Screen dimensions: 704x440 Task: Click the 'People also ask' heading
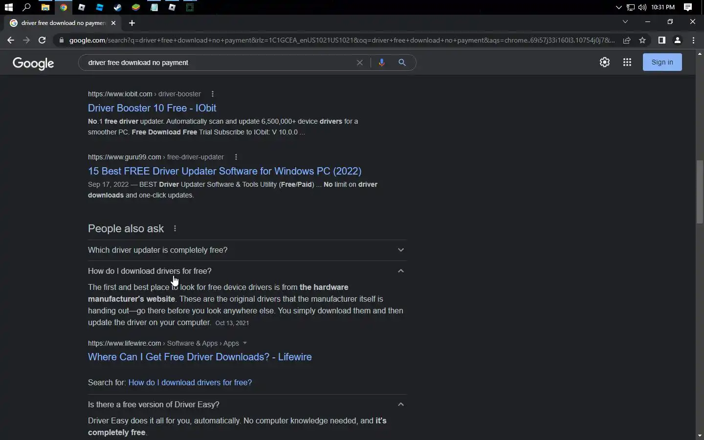pyautogui.click(x=126, y=229)
